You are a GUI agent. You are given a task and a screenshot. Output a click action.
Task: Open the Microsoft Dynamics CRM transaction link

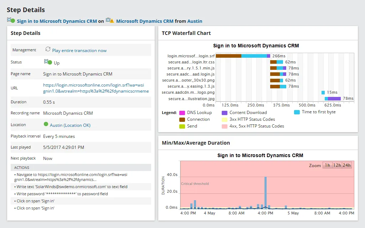pos(145,21)
